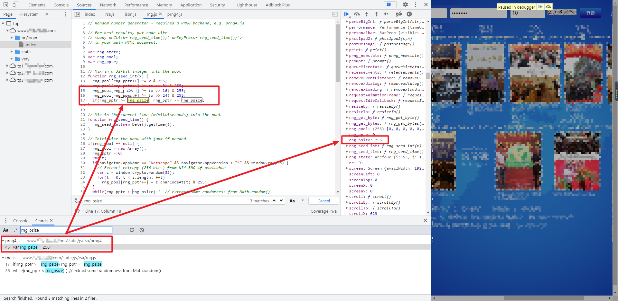Open the line 36 while(rng_pptr result

click(x=215, y=270)
